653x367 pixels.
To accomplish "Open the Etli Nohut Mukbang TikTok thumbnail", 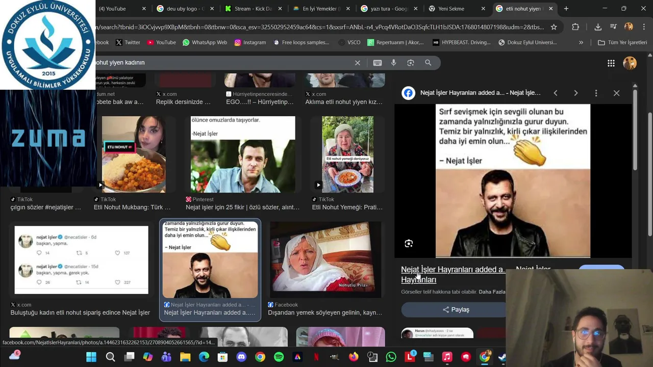I will 134,154.
